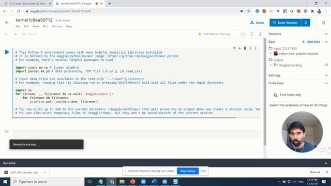Open the Windows Start menu
Image resolution: width=331 pixels, height=186 pixels.
click(5, 181)
